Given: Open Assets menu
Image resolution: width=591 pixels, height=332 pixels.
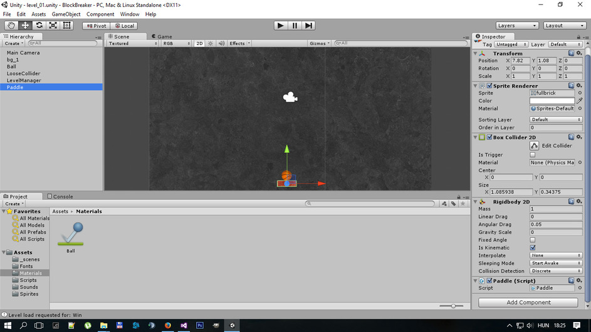Looking at the screenshot, I should click(38, 14).
